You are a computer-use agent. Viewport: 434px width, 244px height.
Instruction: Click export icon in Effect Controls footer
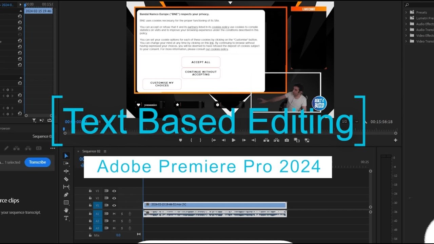pyautogui.click(x=50, y=120)
